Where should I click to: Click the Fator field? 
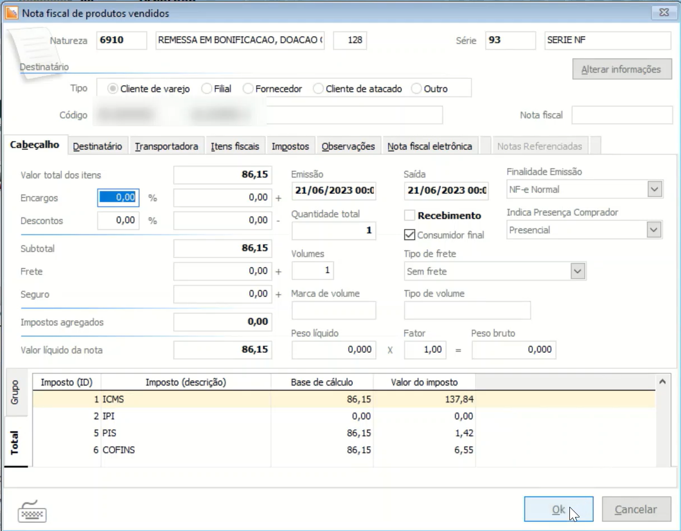[426, 349]
